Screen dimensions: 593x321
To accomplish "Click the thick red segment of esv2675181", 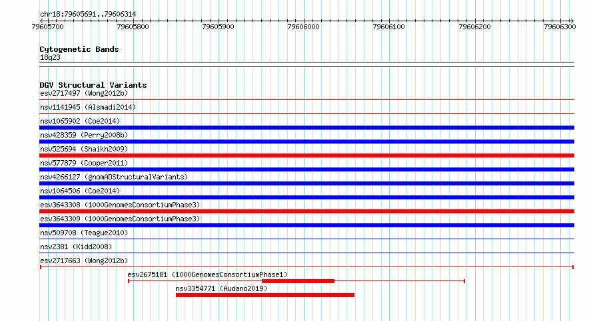I will tap(298, 281).
